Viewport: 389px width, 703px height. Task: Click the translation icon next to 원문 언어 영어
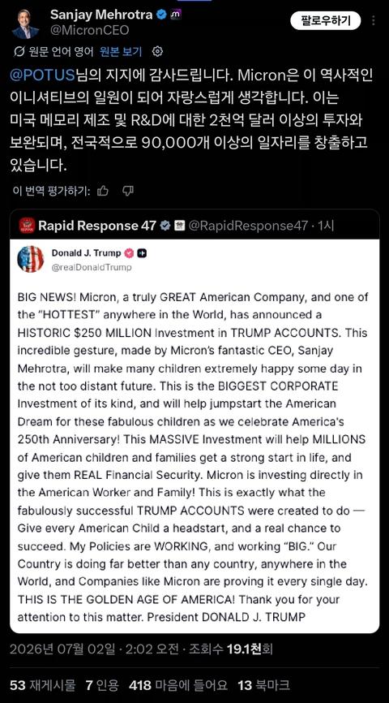(x=19, y=52)
